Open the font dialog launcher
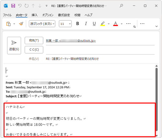162x138 pixels. [x=134, y=27]
